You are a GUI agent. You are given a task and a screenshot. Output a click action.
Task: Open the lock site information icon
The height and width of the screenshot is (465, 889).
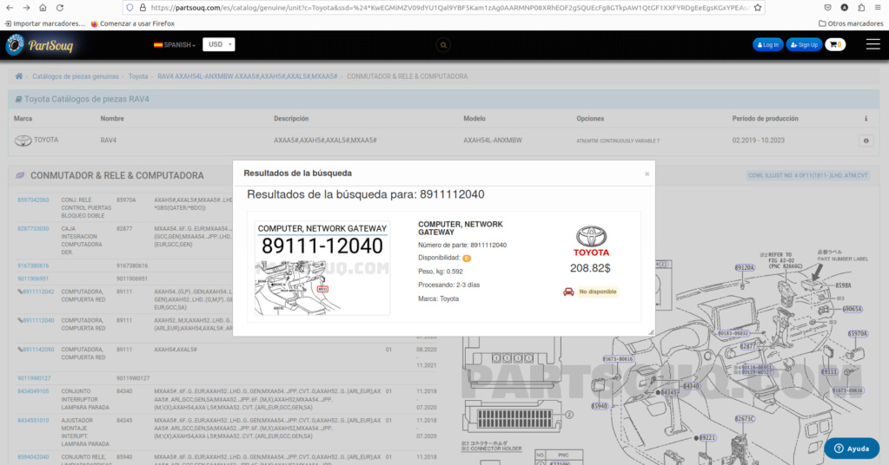click(143, 8)
